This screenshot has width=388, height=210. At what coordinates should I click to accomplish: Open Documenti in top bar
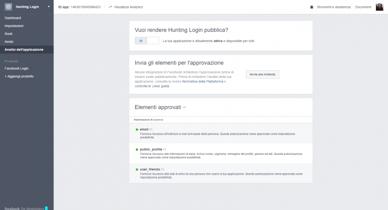pyautogui.click(x=363, y=7)
